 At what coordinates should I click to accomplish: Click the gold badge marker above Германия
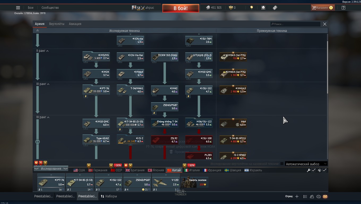point(89,165)
